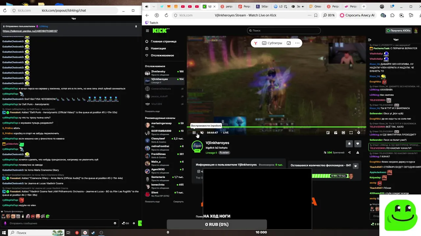Select Zhmilevsky channel in followed list
Viewport: 421px width, 236px height.
(164, 73)
